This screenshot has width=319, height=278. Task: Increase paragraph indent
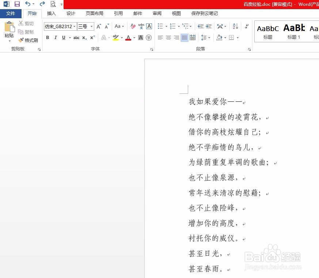point(209,26)
